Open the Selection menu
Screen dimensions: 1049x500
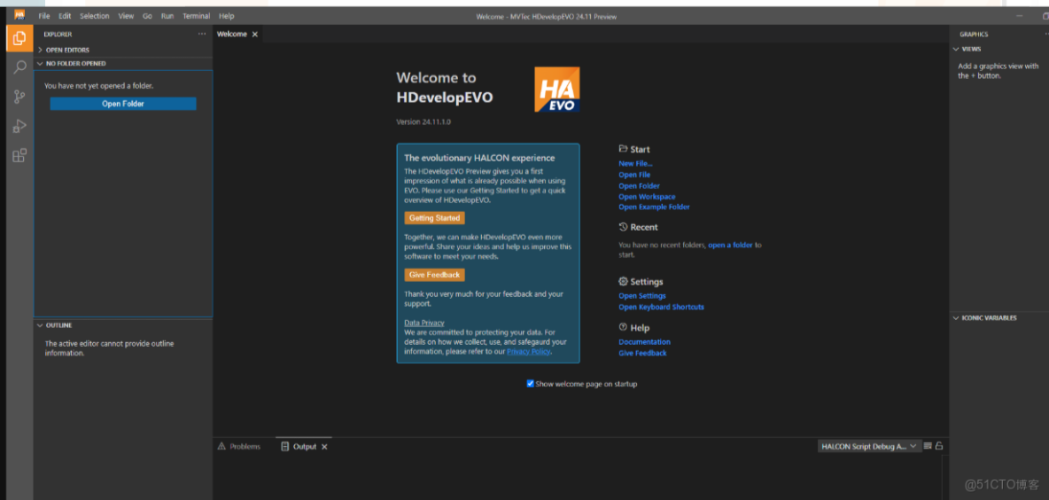[94, 16]
